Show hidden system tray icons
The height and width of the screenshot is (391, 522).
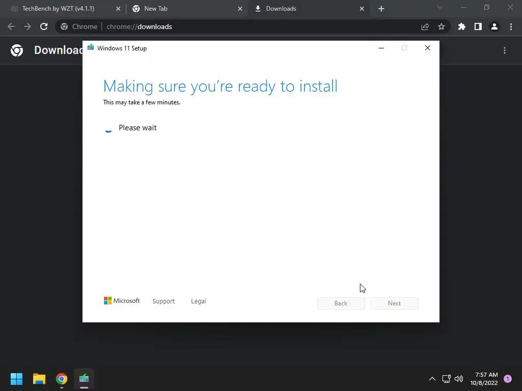(x=432, y=379)
